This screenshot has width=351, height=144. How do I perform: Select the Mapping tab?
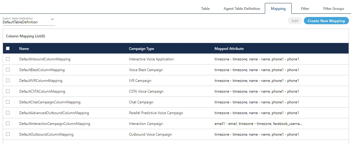[x=278, y=9]
